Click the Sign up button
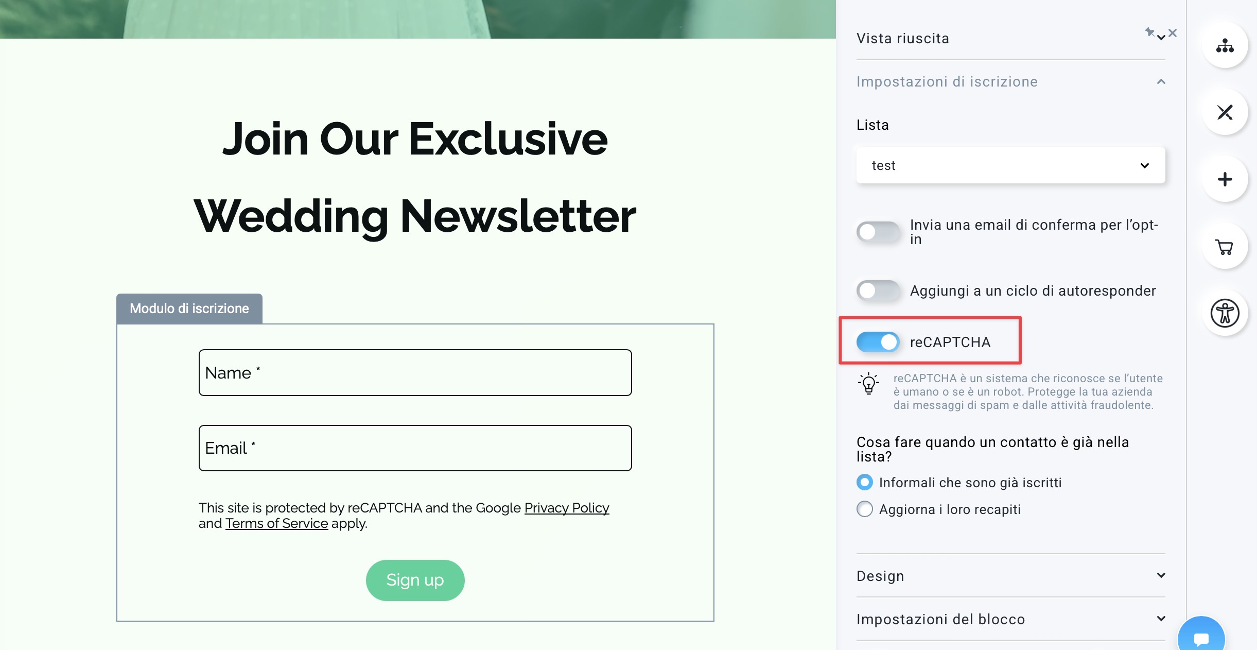Image resolution: width=1257 pixels, height=650 pixels. 415,580
